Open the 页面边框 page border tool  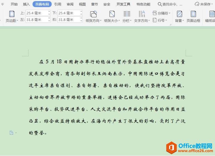(193, 16)
